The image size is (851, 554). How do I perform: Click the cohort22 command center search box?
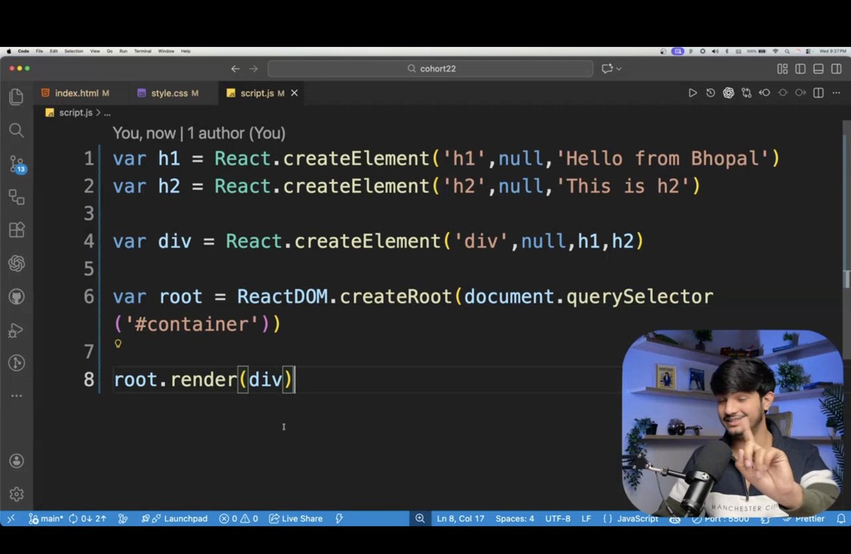[430, 68]
